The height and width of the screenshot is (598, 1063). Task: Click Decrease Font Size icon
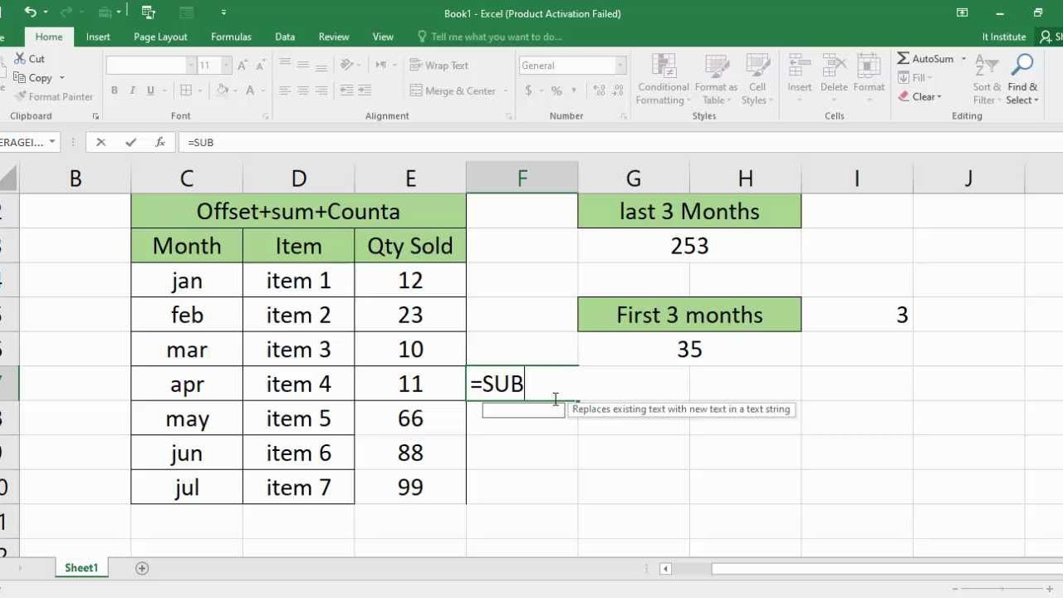click(x=261, y=65)
